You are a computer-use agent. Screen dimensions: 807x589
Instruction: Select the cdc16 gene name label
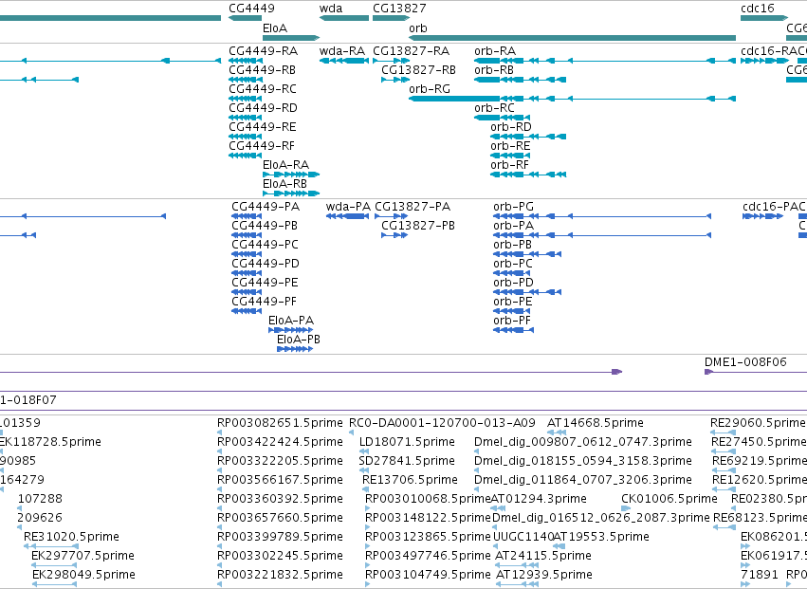coord(757,9)
